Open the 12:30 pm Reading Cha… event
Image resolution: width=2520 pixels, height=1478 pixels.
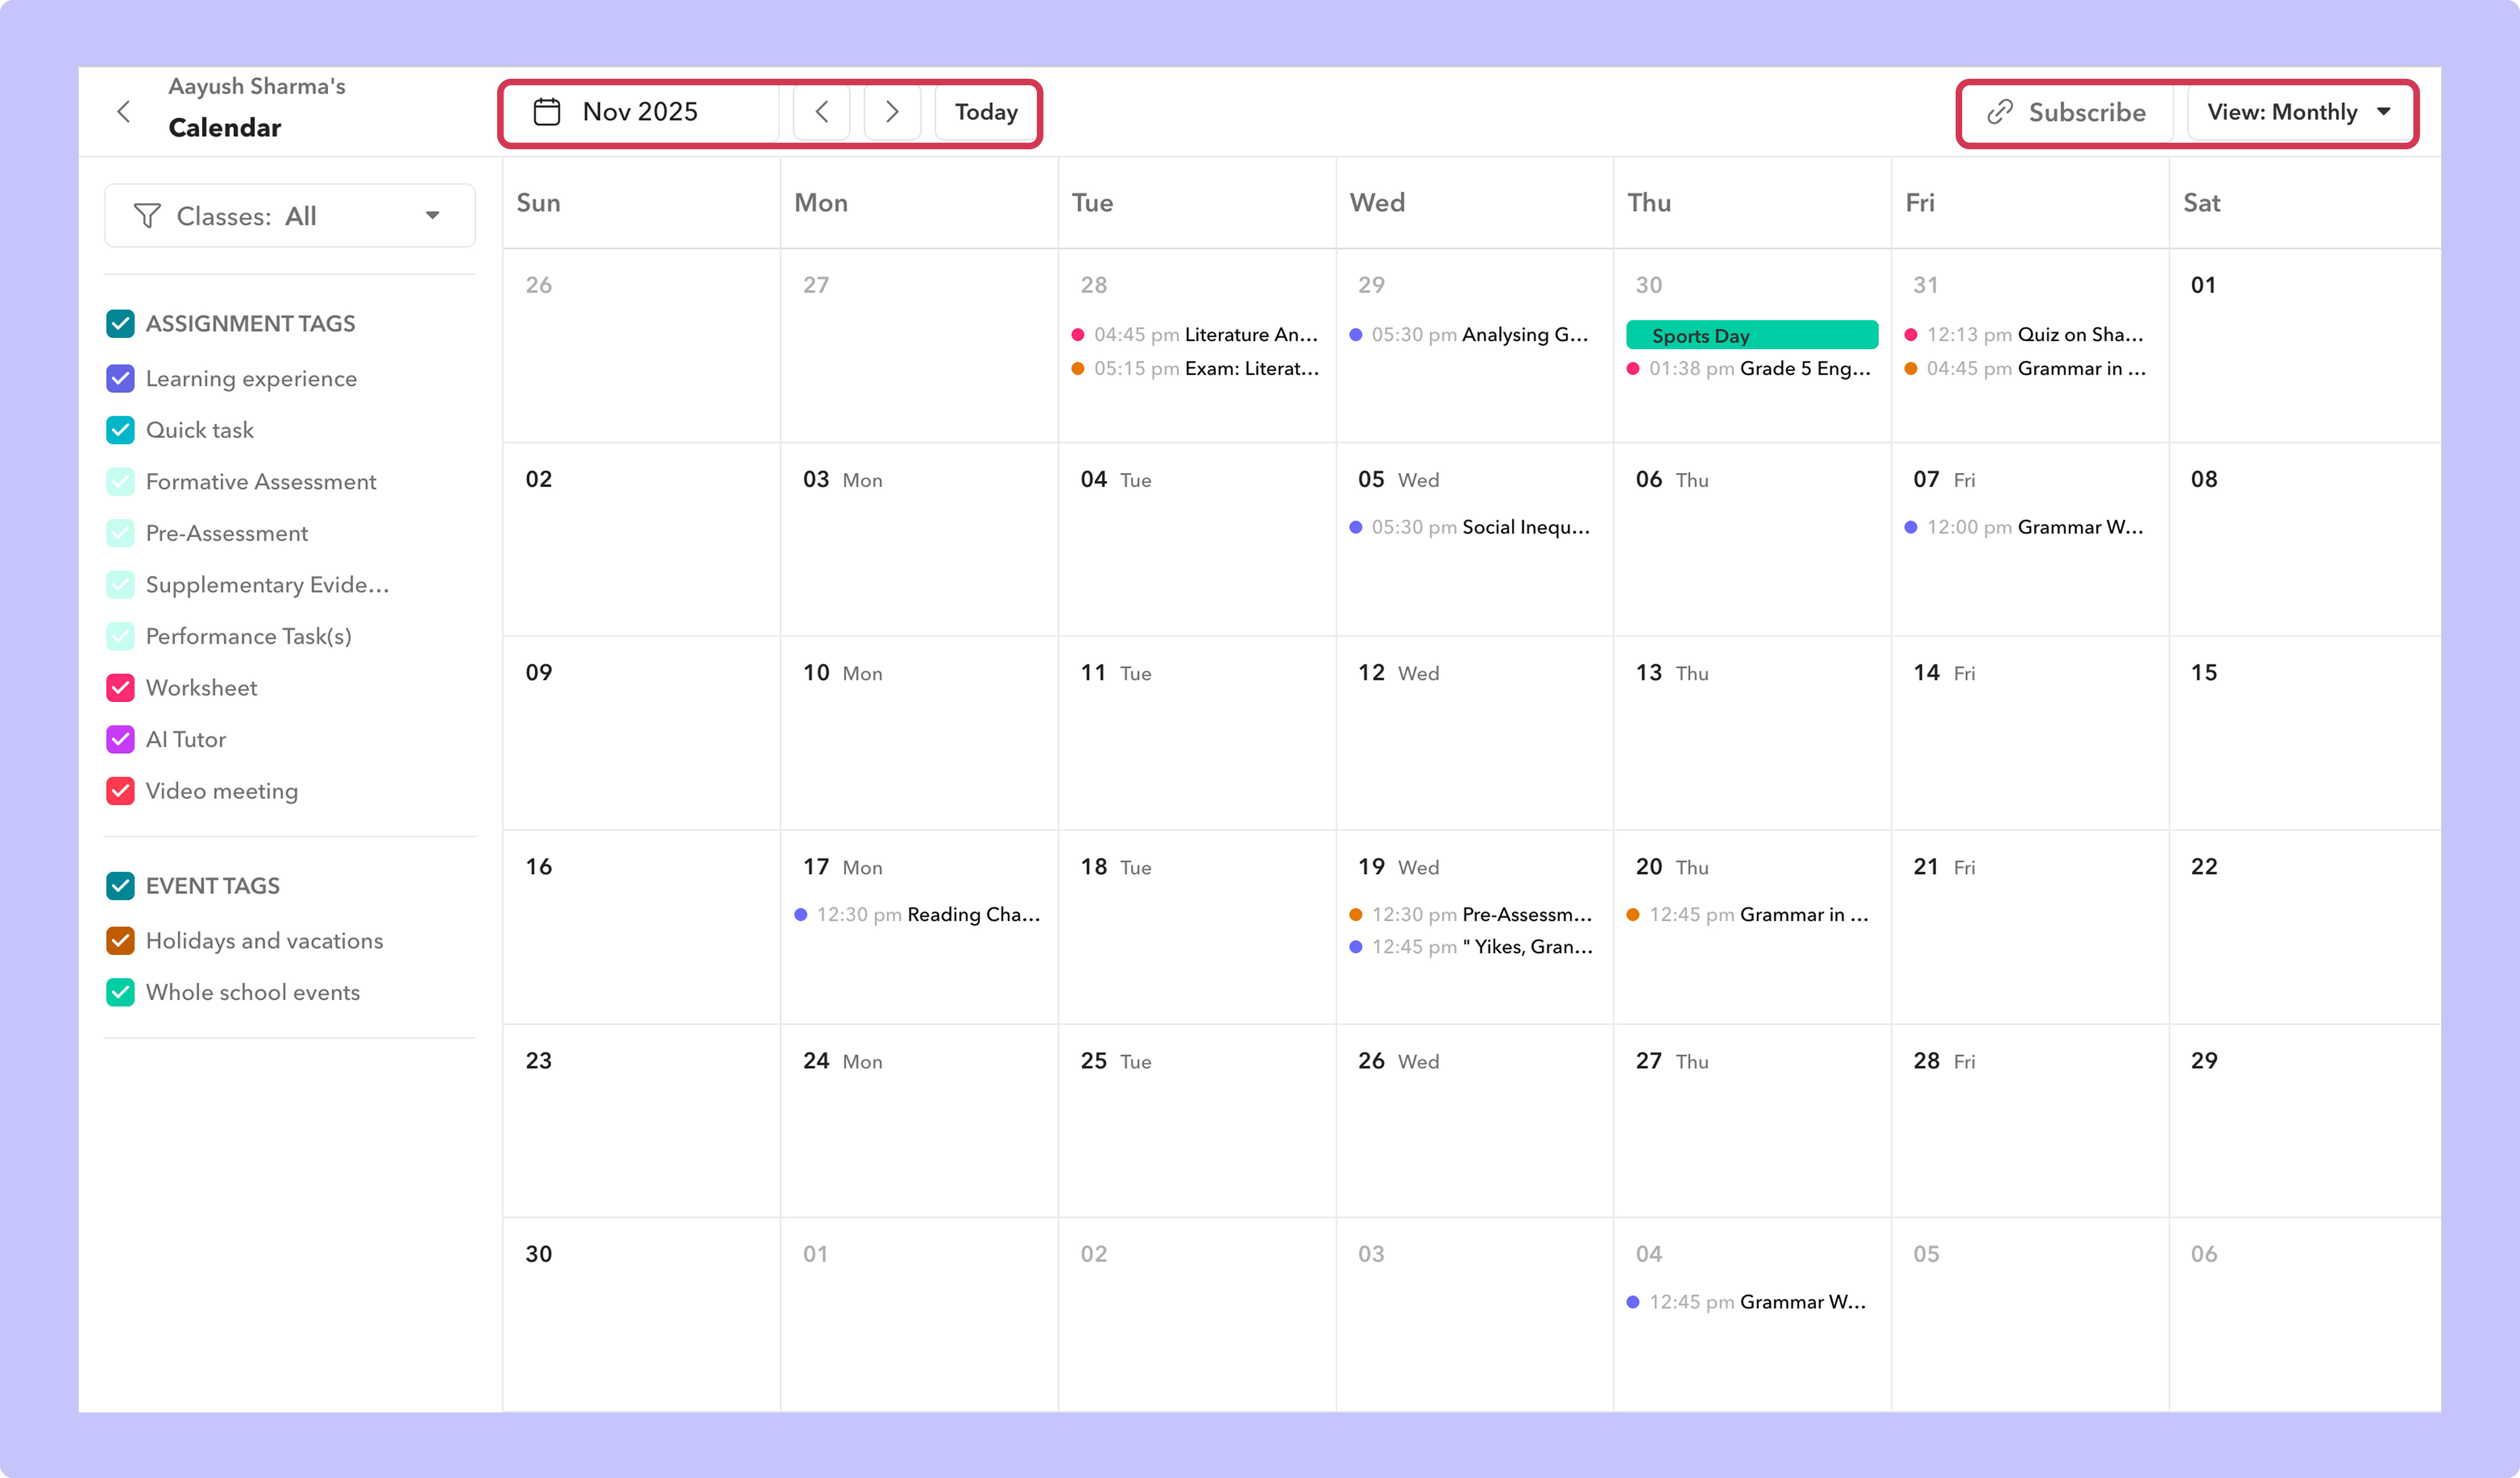click(x=917, y=915)
